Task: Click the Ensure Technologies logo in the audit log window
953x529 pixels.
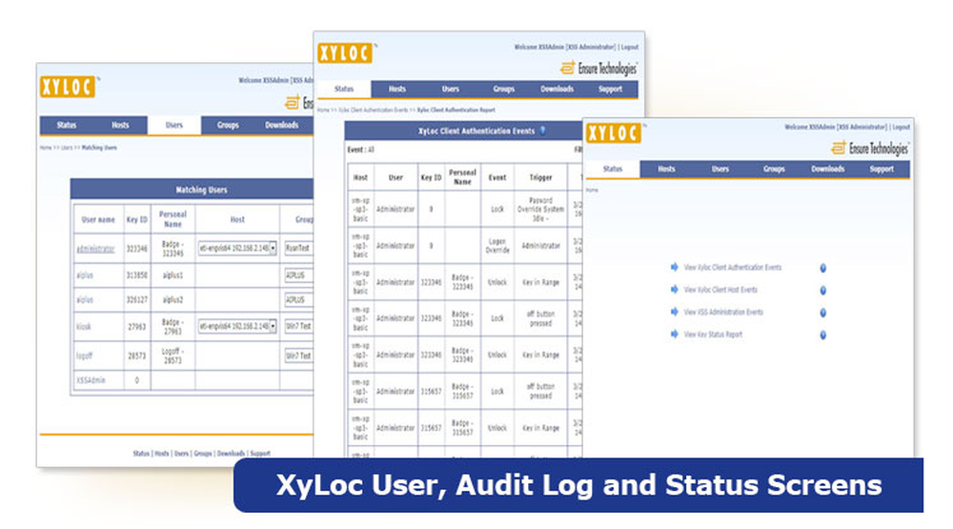Action: point(598,68)
